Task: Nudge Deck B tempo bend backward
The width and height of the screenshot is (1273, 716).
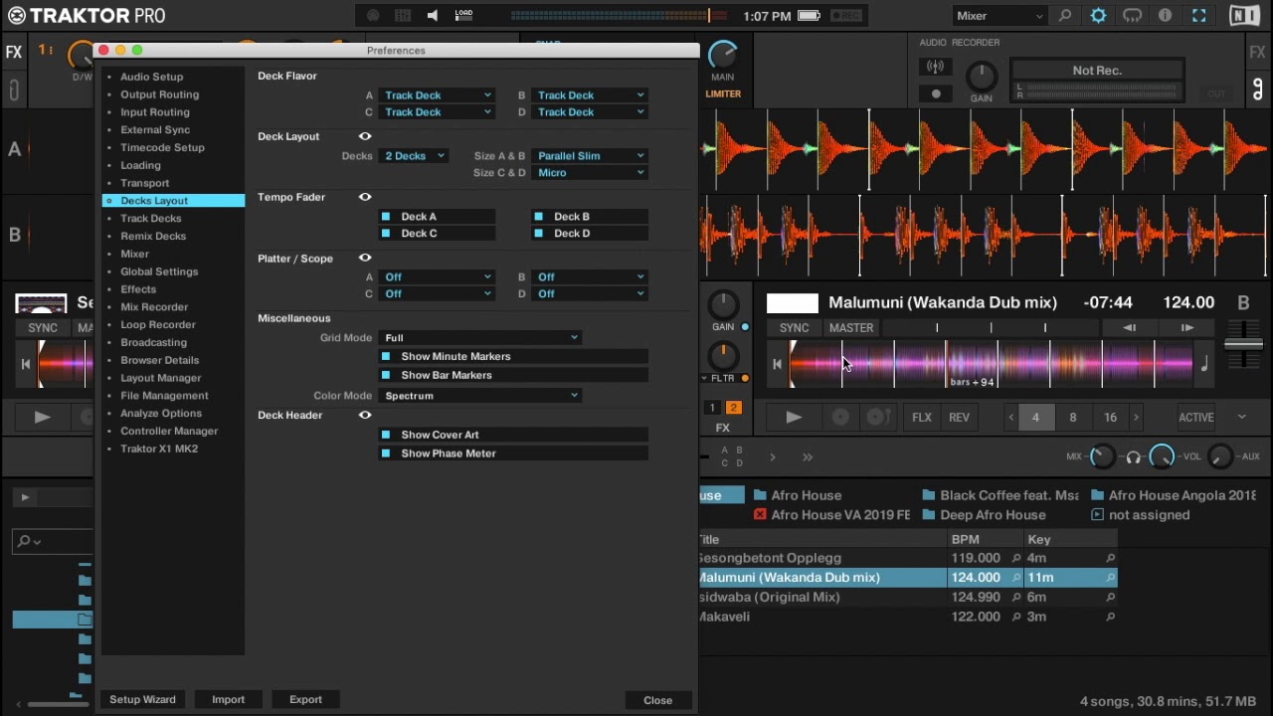Action: pos(1130,328)
